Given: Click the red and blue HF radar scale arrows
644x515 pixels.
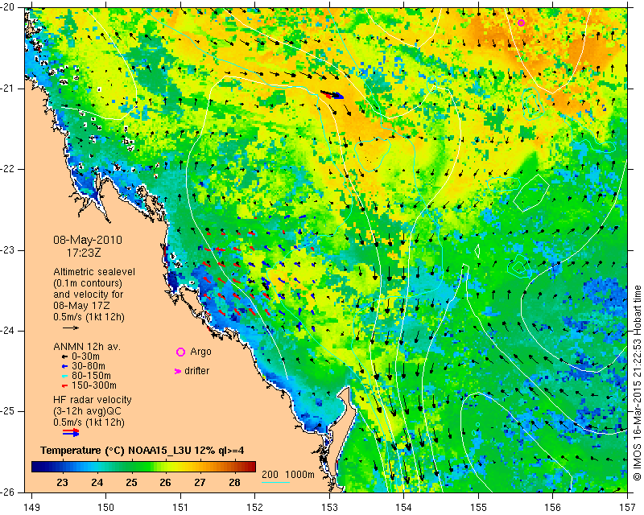Looking at the screenshot, I should point(71,432).
